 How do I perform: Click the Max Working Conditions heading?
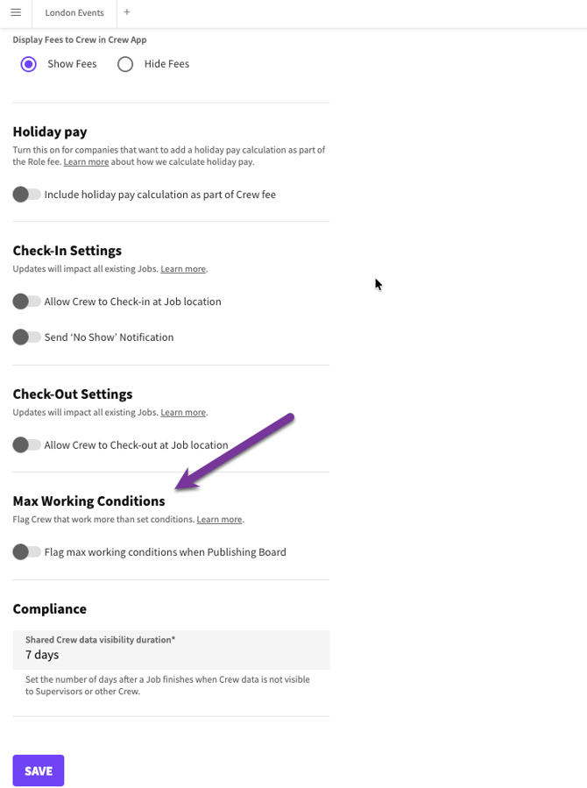88,501
